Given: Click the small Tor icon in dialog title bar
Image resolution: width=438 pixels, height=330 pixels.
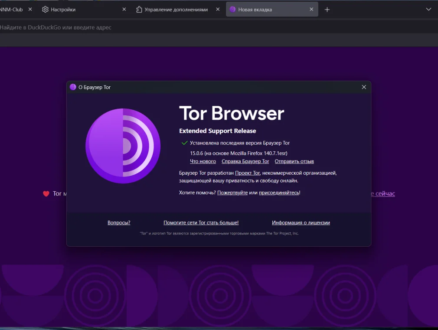Looking at the screenshot, I should pos(73,87).
